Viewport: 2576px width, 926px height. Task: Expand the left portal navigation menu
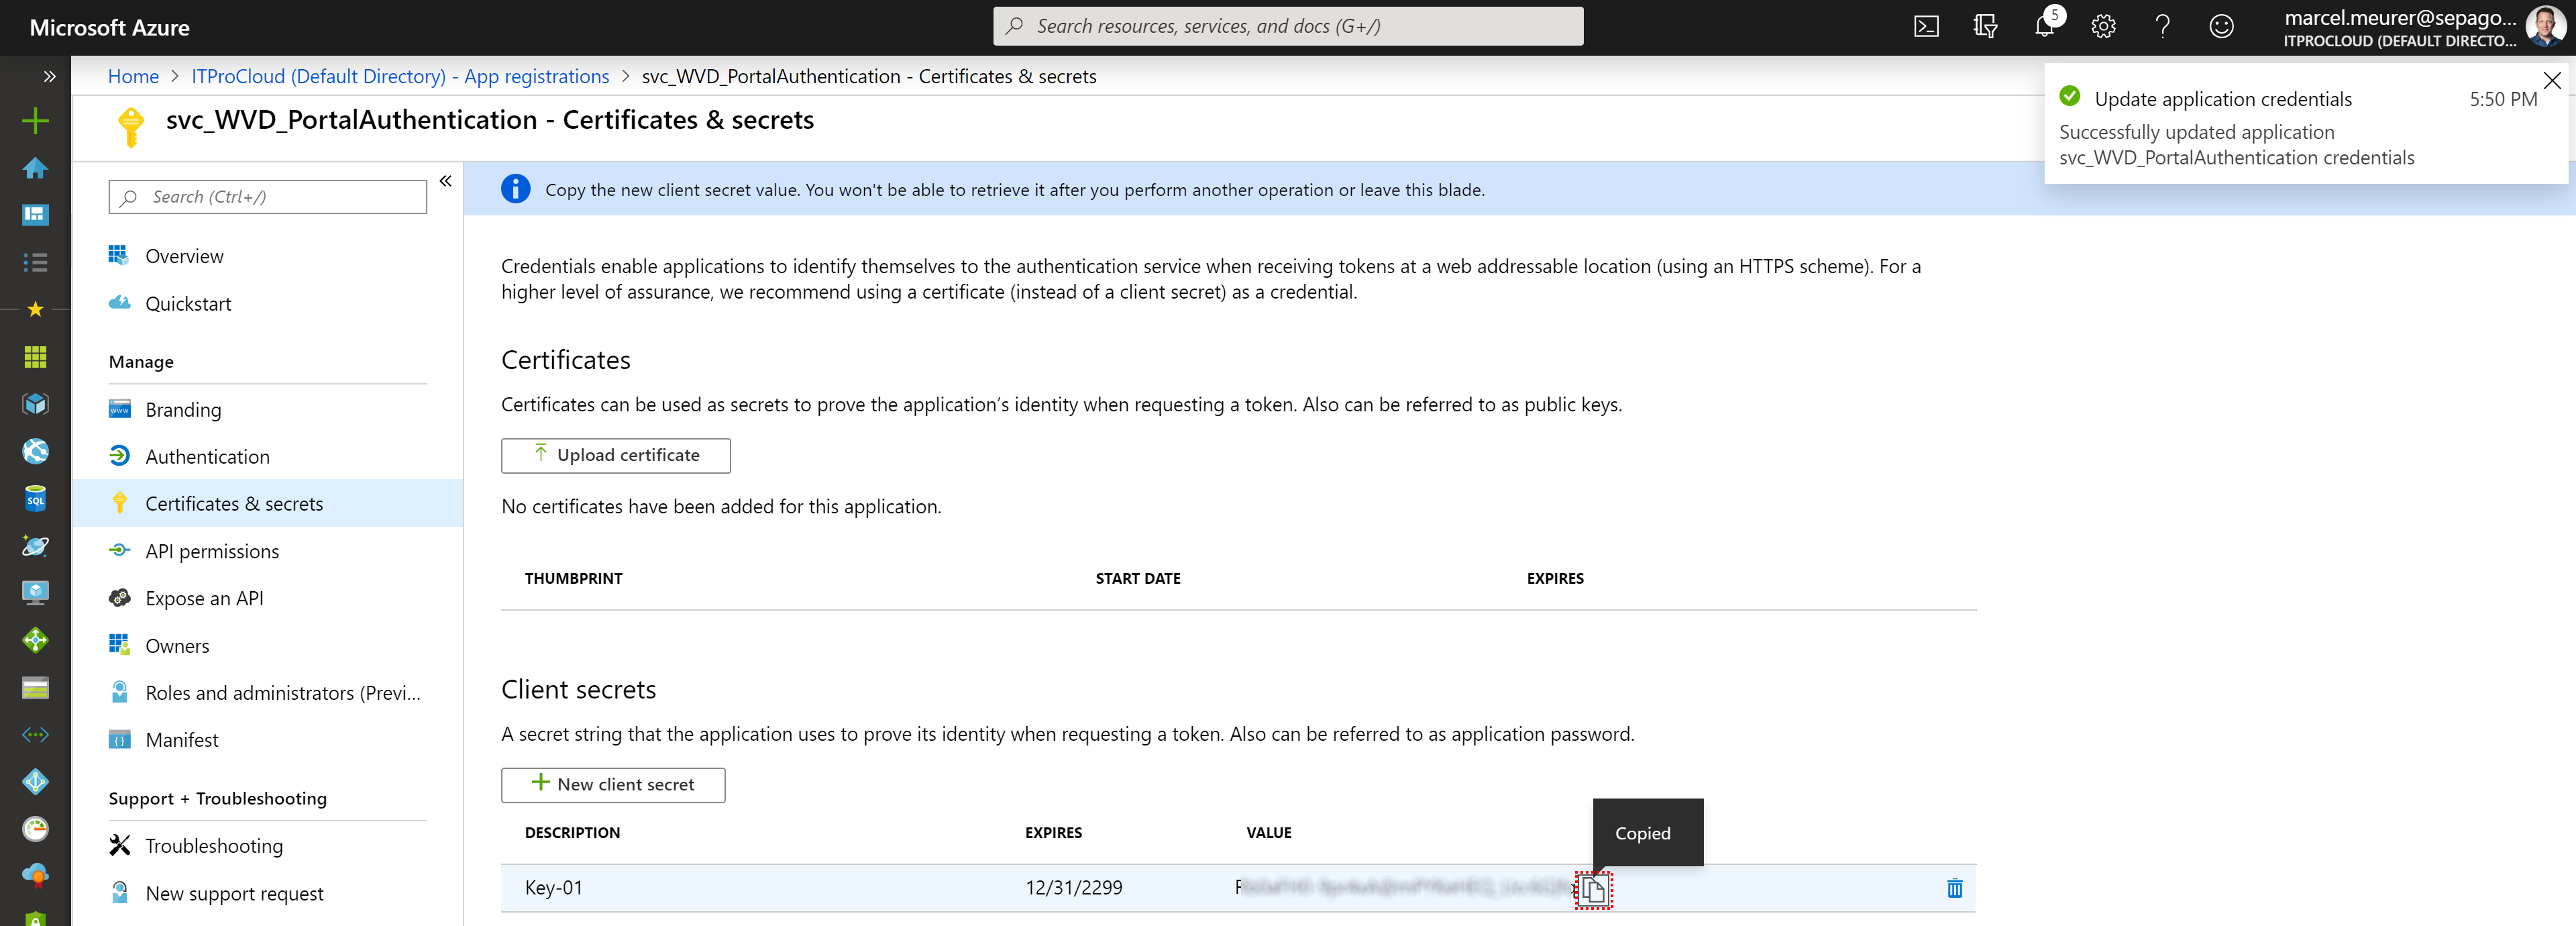click(x=49, y=76)
